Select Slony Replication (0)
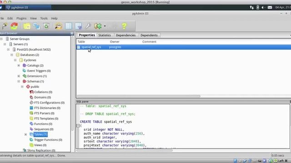The width and height of the screenshot is (291, 163). pyautogui.click(x=41, y=150)
